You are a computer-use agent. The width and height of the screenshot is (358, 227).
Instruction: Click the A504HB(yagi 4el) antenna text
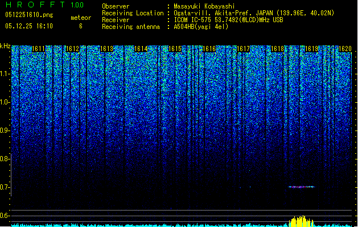click(201, 27)
